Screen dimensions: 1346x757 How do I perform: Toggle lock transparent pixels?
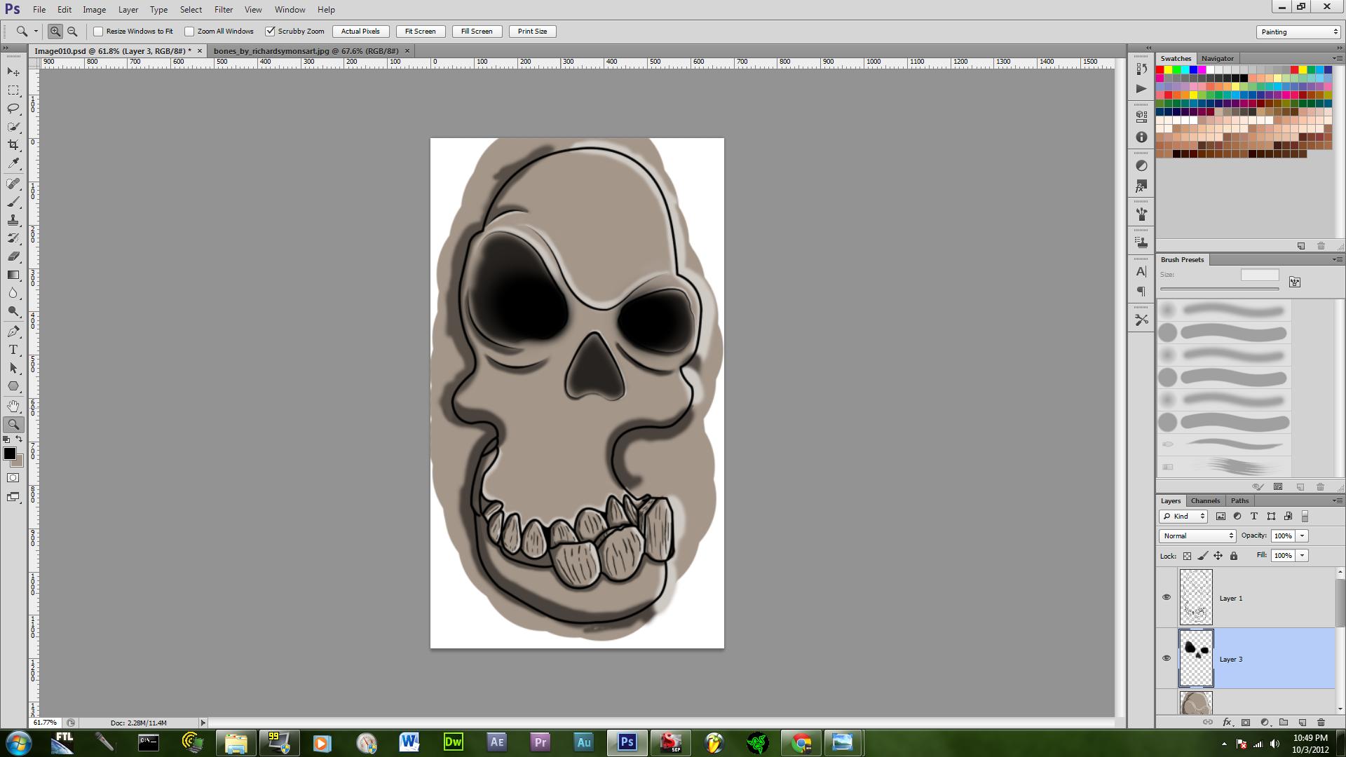pos(1187,556)
